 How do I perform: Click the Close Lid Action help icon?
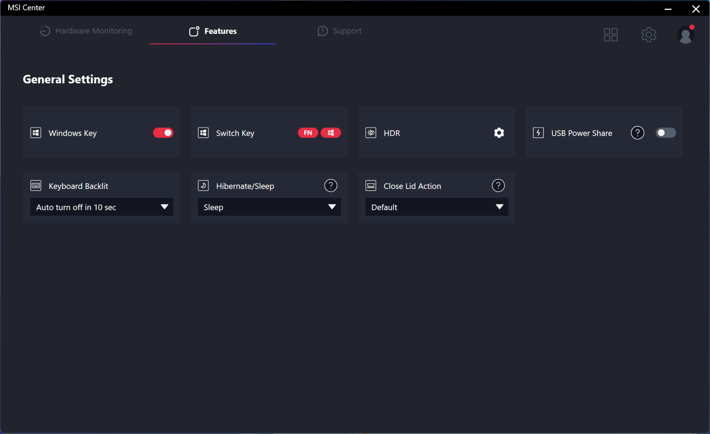click(498, 186)
